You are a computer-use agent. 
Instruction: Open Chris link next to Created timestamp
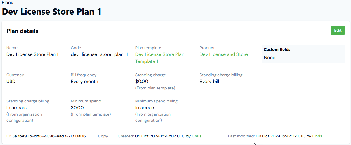tap(196, 136)
